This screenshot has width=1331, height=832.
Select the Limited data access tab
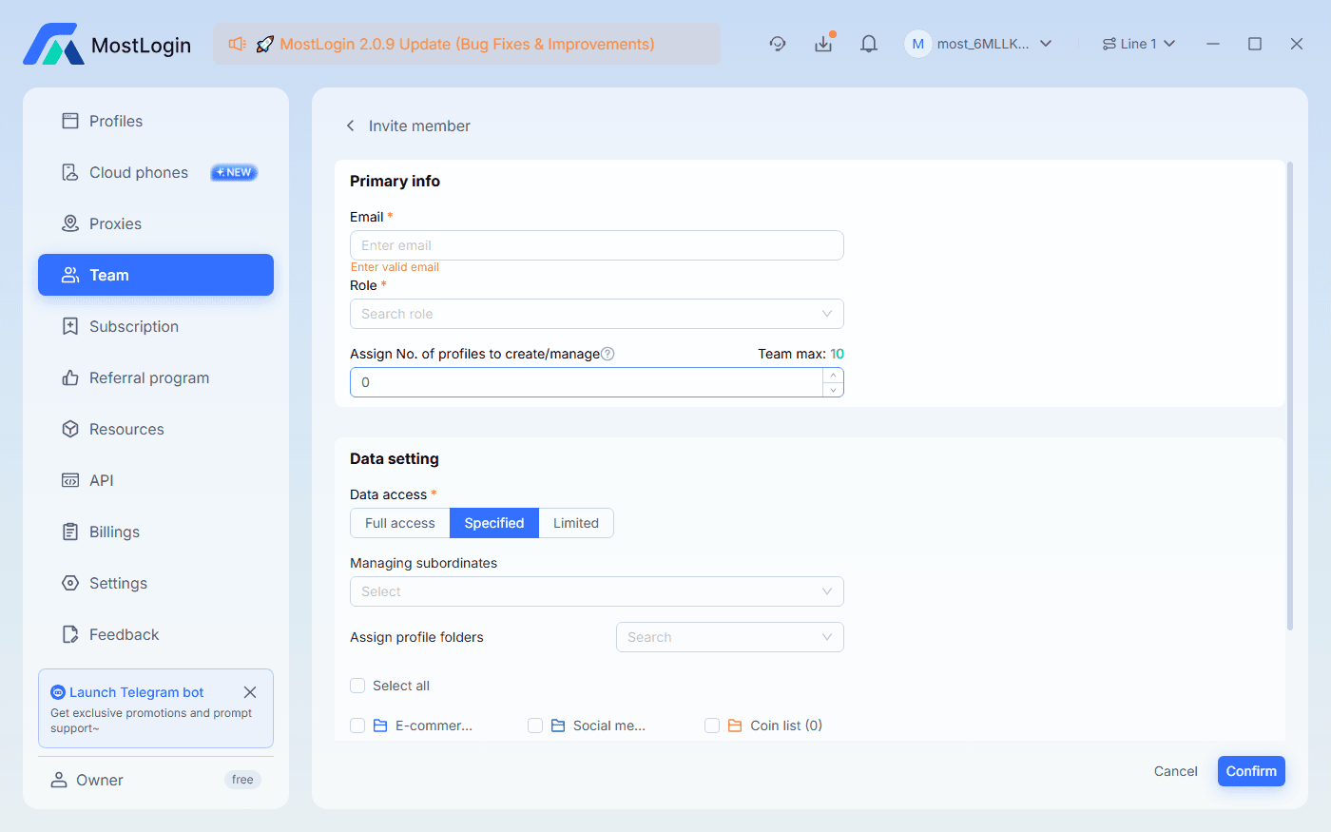coord(575,522)
